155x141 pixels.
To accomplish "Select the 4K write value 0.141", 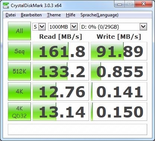I will pyautogui.click(x=119, y=91).
